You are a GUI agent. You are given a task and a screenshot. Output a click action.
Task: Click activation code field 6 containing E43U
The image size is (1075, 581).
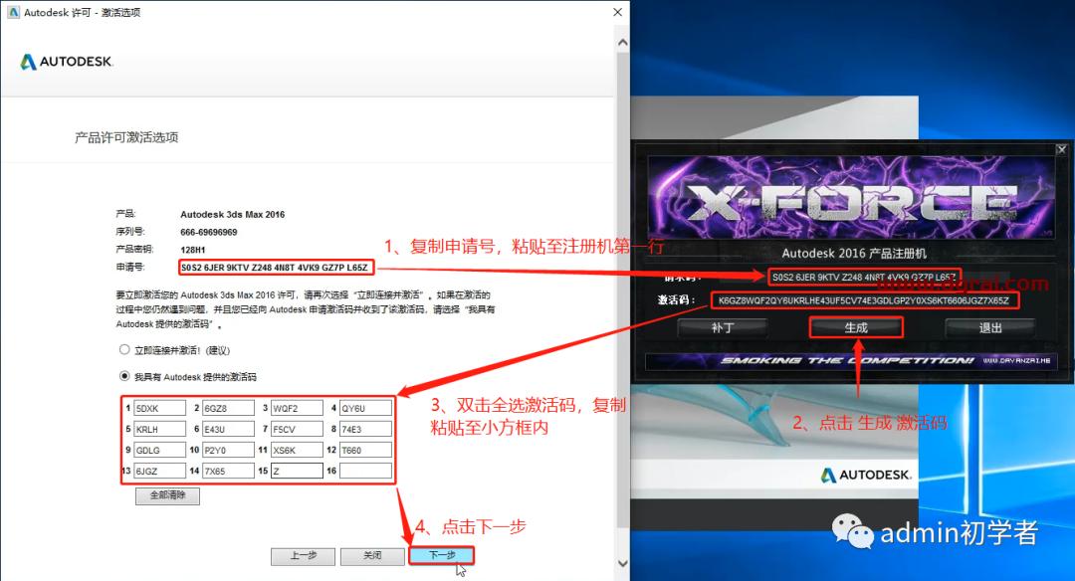pos(228,430)
